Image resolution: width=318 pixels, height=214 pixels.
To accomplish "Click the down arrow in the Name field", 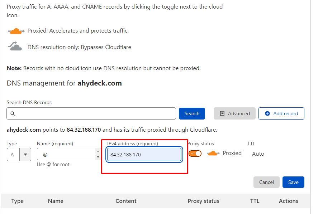I will (x=98, y=157).
